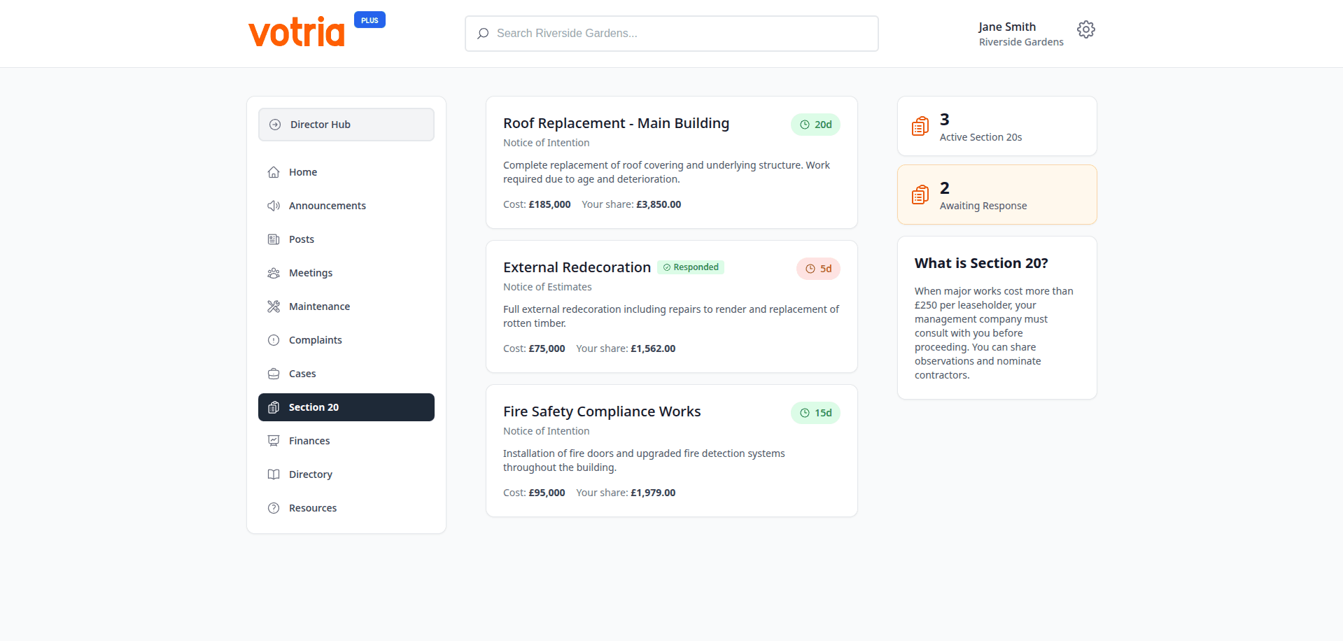
Task: Click the Maintenance wrench icon
Action: coord(274,306)
